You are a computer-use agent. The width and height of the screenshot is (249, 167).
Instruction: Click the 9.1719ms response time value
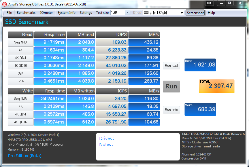pos(50,42)
